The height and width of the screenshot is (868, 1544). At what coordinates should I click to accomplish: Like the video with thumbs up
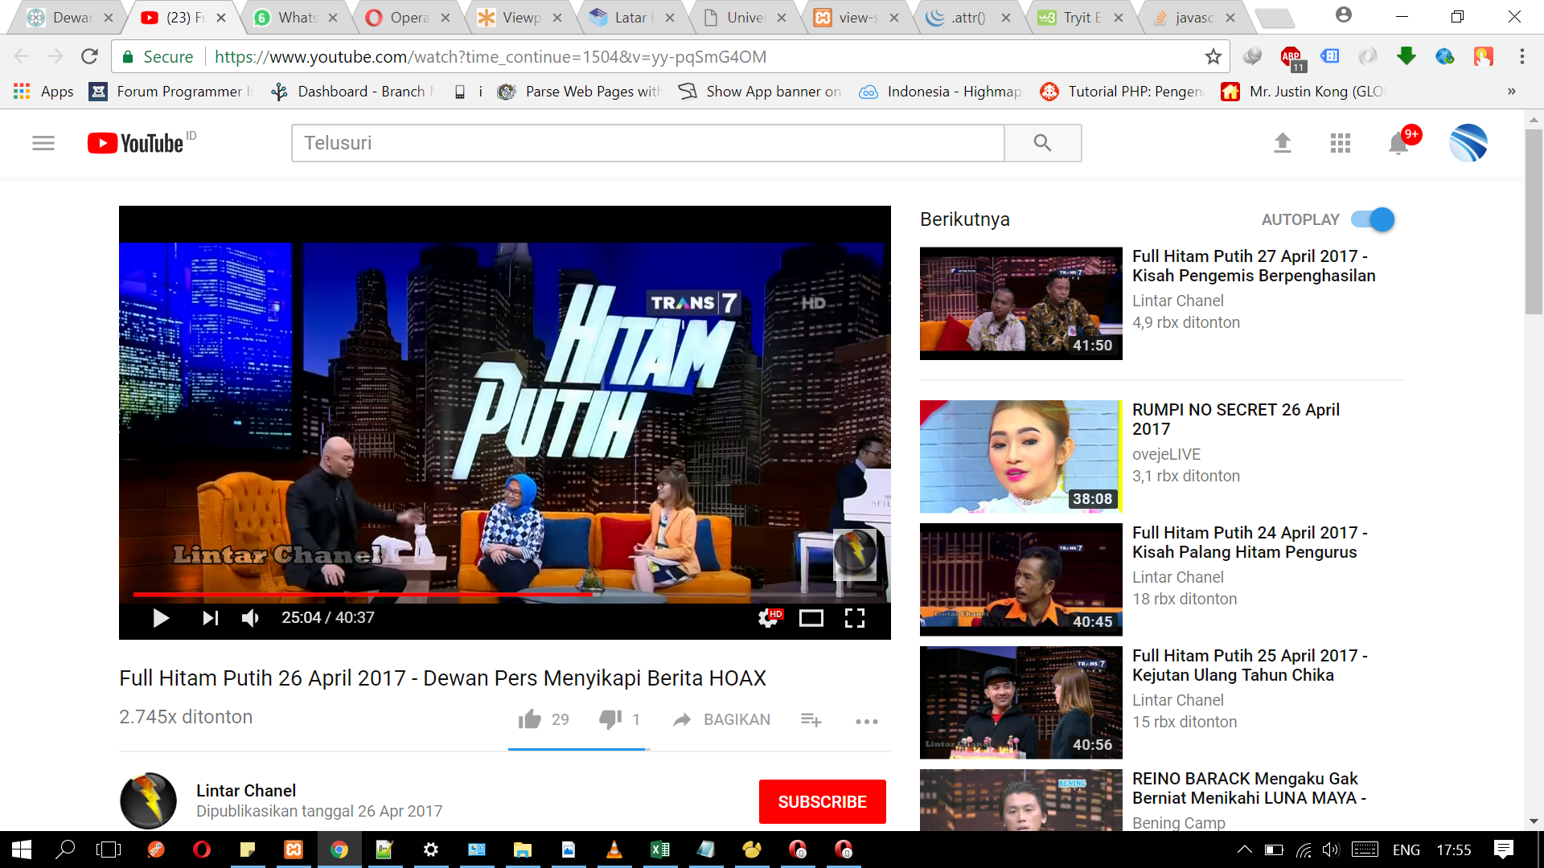[530, 719]
